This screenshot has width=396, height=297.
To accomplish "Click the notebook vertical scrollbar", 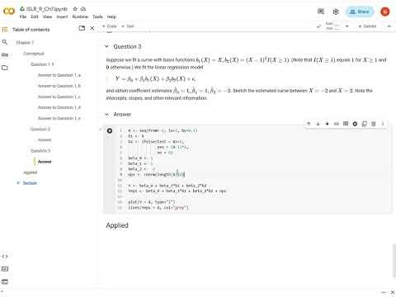I will [x=394, y=261].
